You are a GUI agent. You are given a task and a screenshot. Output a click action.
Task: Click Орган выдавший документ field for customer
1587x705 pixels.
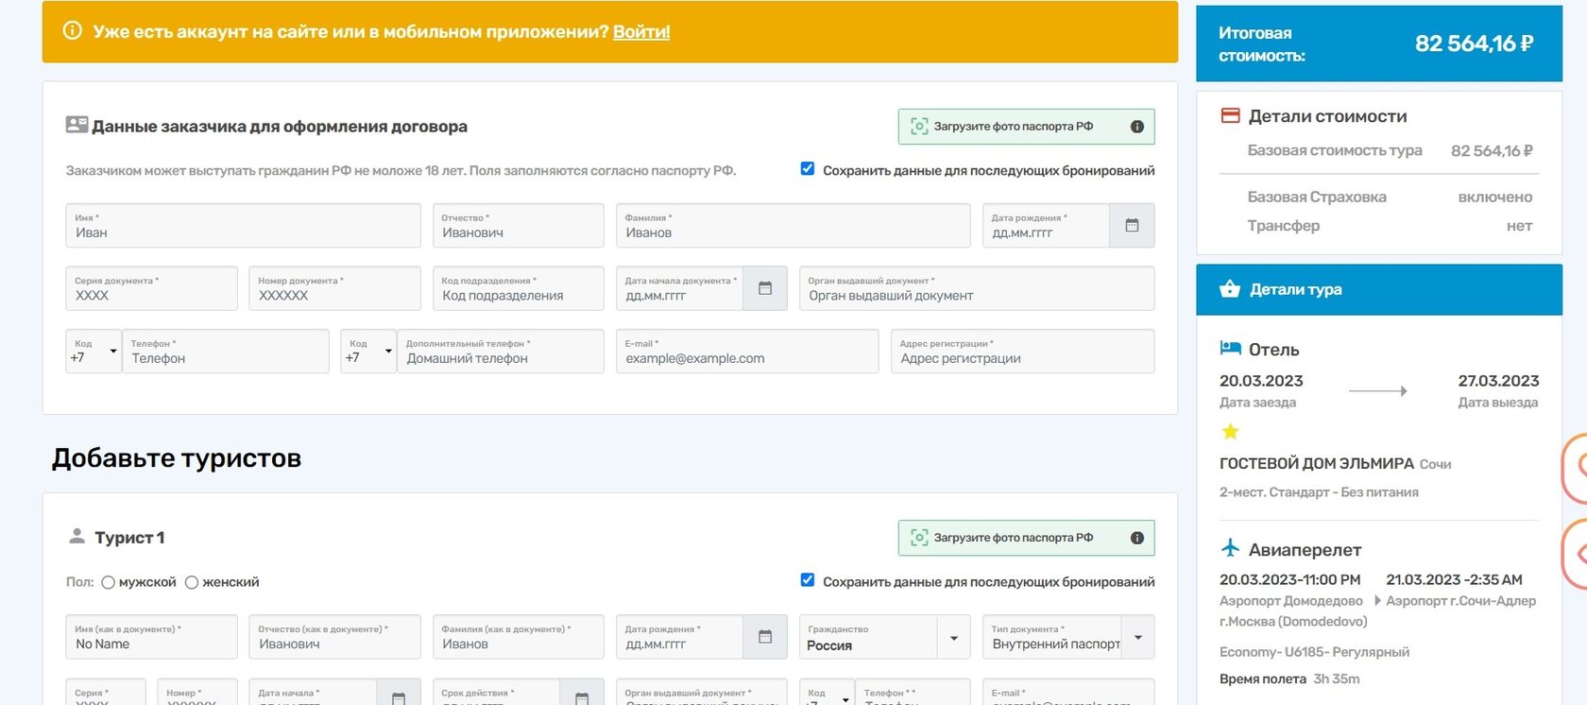[977, 288]
